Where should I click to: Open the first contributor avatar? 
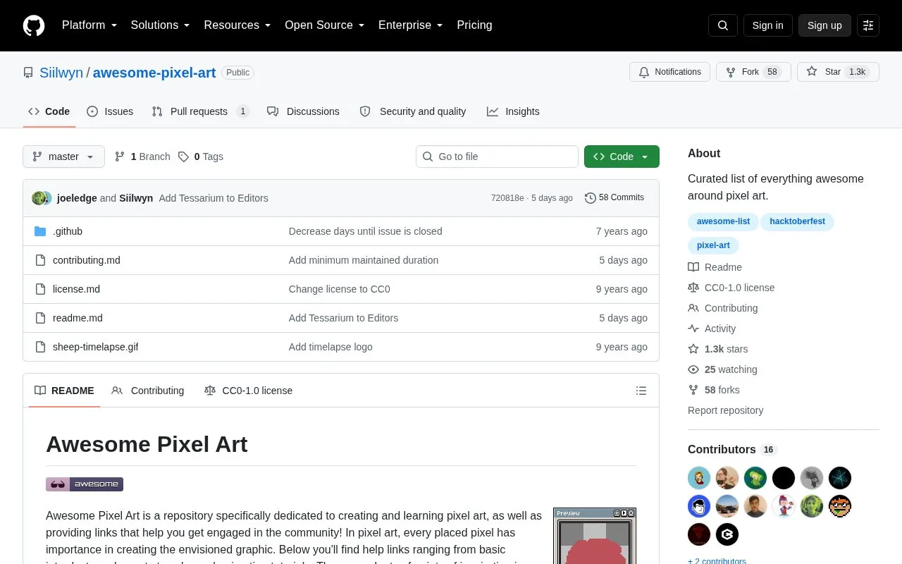click(x=699, y=478)
